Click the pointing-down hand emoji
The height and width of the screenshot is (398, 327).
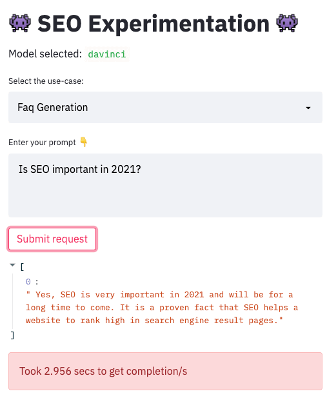point(84,142)
